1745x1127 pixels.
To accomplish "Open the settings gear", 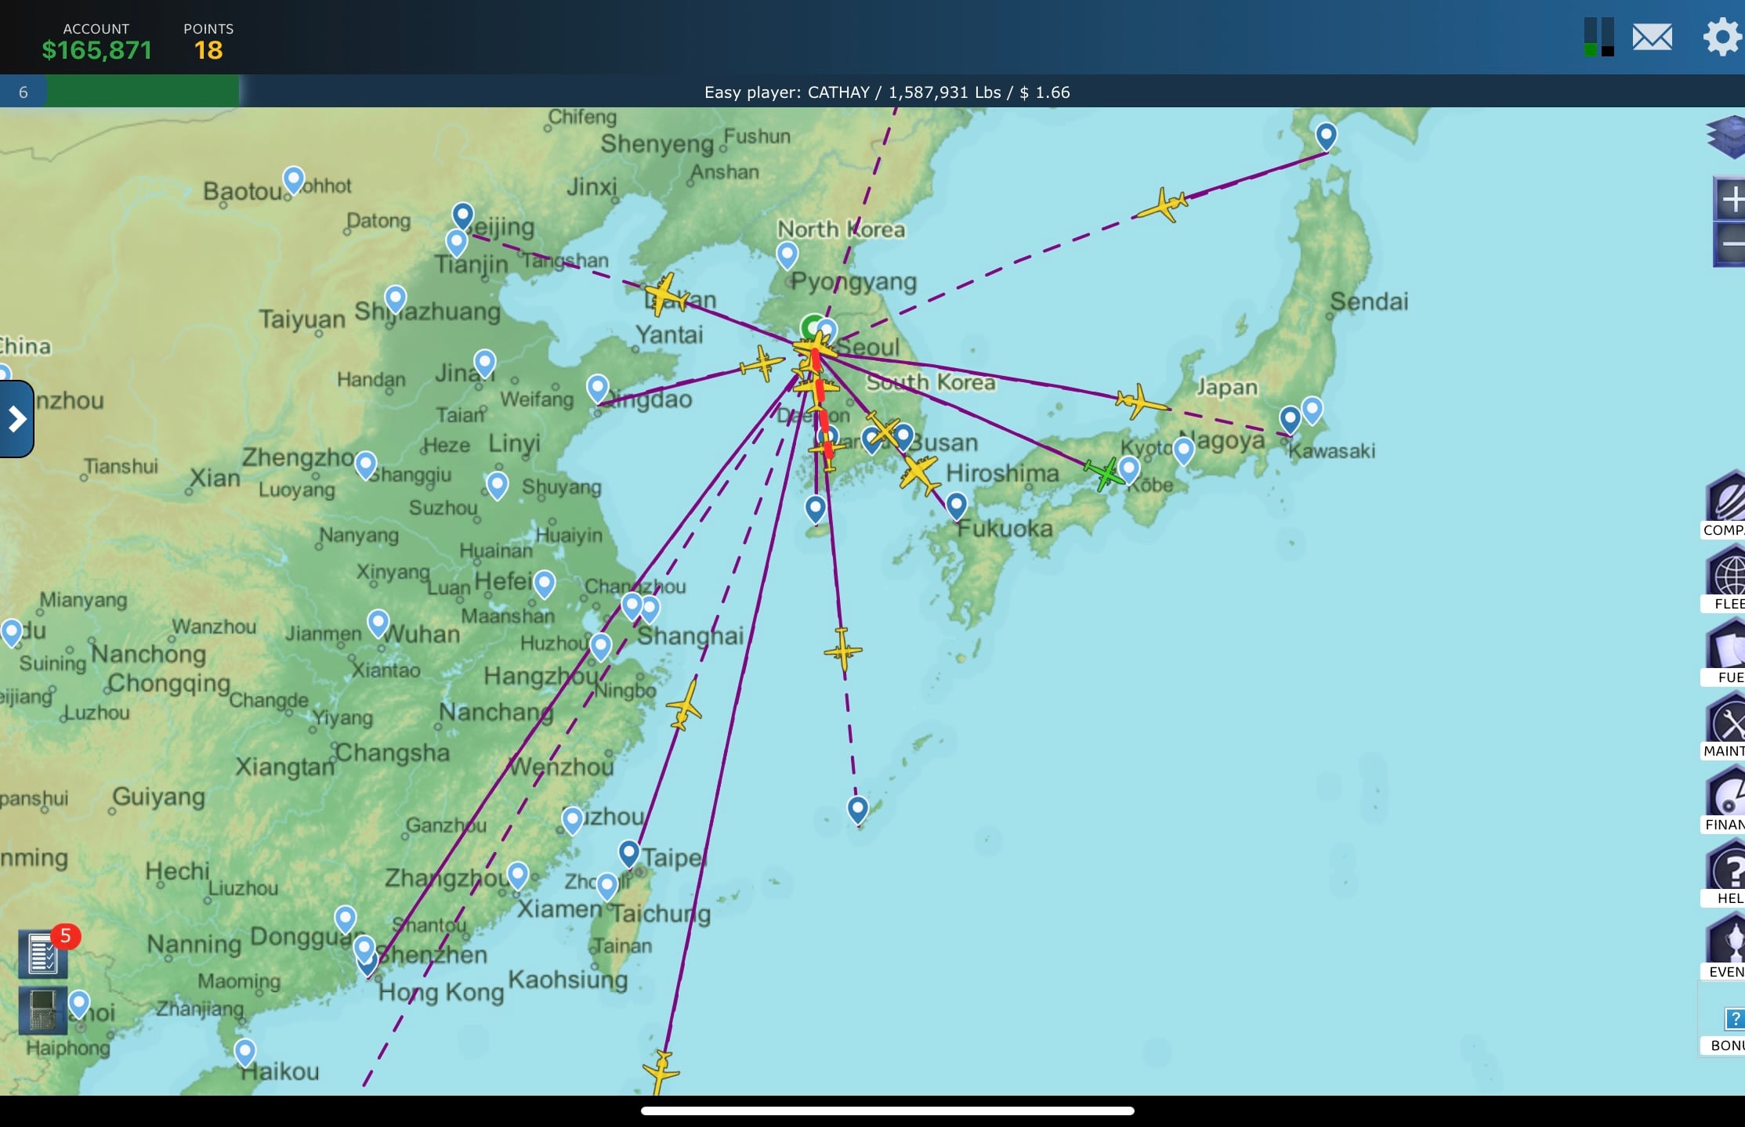I will click(1721, 36).
